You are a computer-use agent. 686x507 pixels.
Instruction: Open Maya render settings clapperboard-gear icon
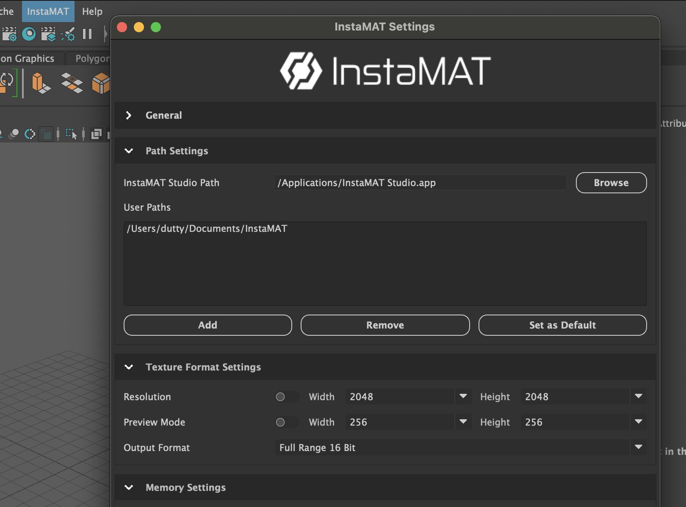9,34
